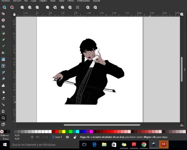Open the docked panels handle dots
Image resolution: width=187 pixels, height=150 pixels.
185,69
